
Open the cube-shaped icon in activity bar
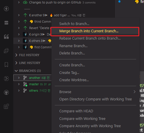coord(6,51)
